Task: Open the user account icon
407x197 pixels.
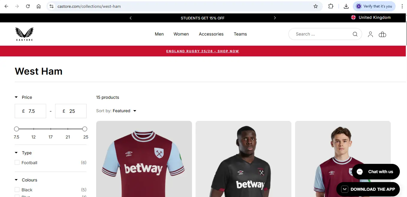Action: point(370,34)
